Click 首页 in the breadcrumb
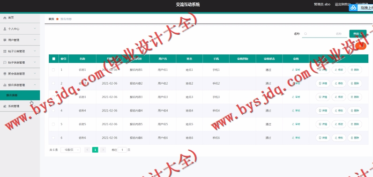Screen dimensions: 373x177 click(51, 19)
